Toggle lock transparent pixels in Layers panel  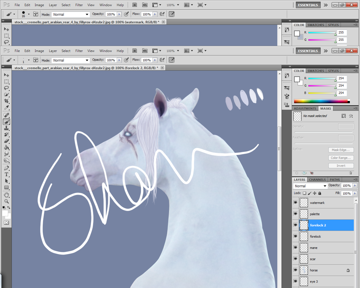click(304, 193)
